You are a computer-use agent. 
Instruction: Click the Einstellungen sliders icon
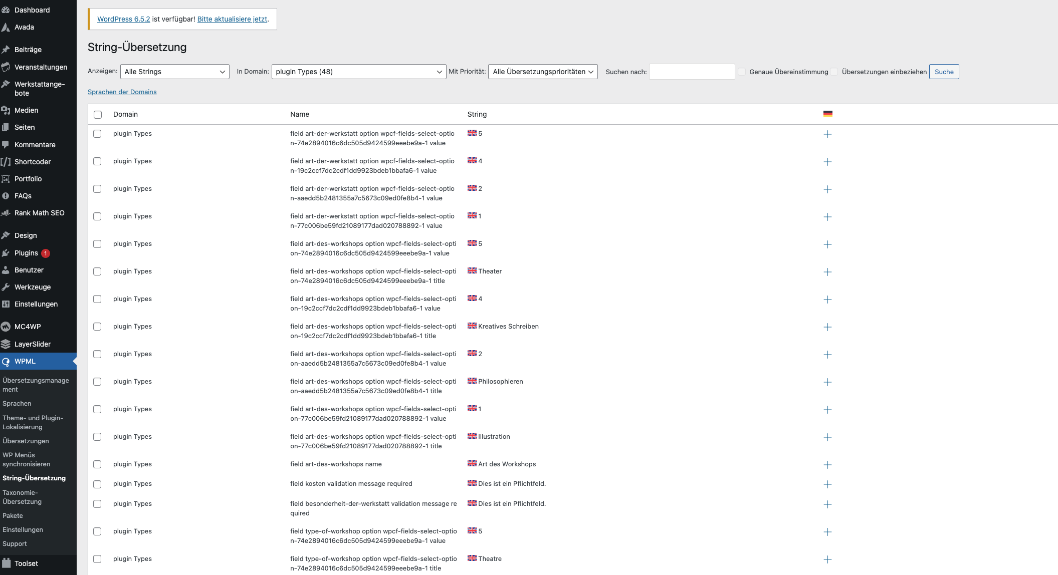click(6, 304)
